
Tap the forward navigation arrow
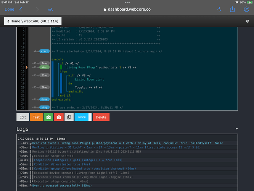pyautogui.click(x=37, y=9)
